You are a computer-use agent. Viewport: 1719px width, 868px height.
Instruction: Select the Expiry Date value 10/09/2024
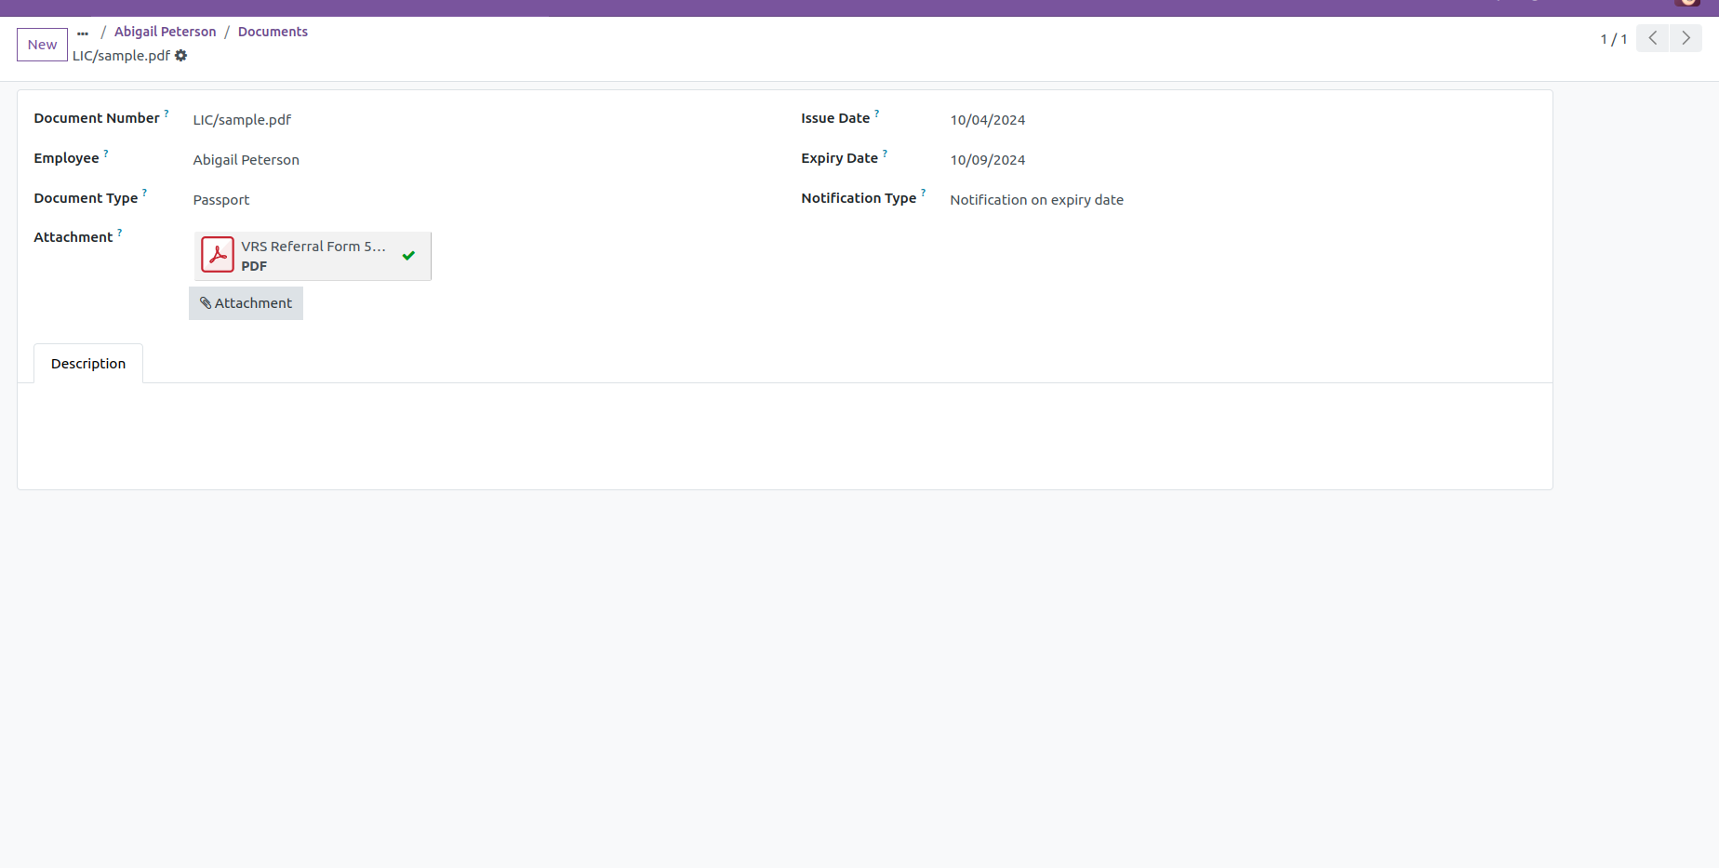pos(987,160)
